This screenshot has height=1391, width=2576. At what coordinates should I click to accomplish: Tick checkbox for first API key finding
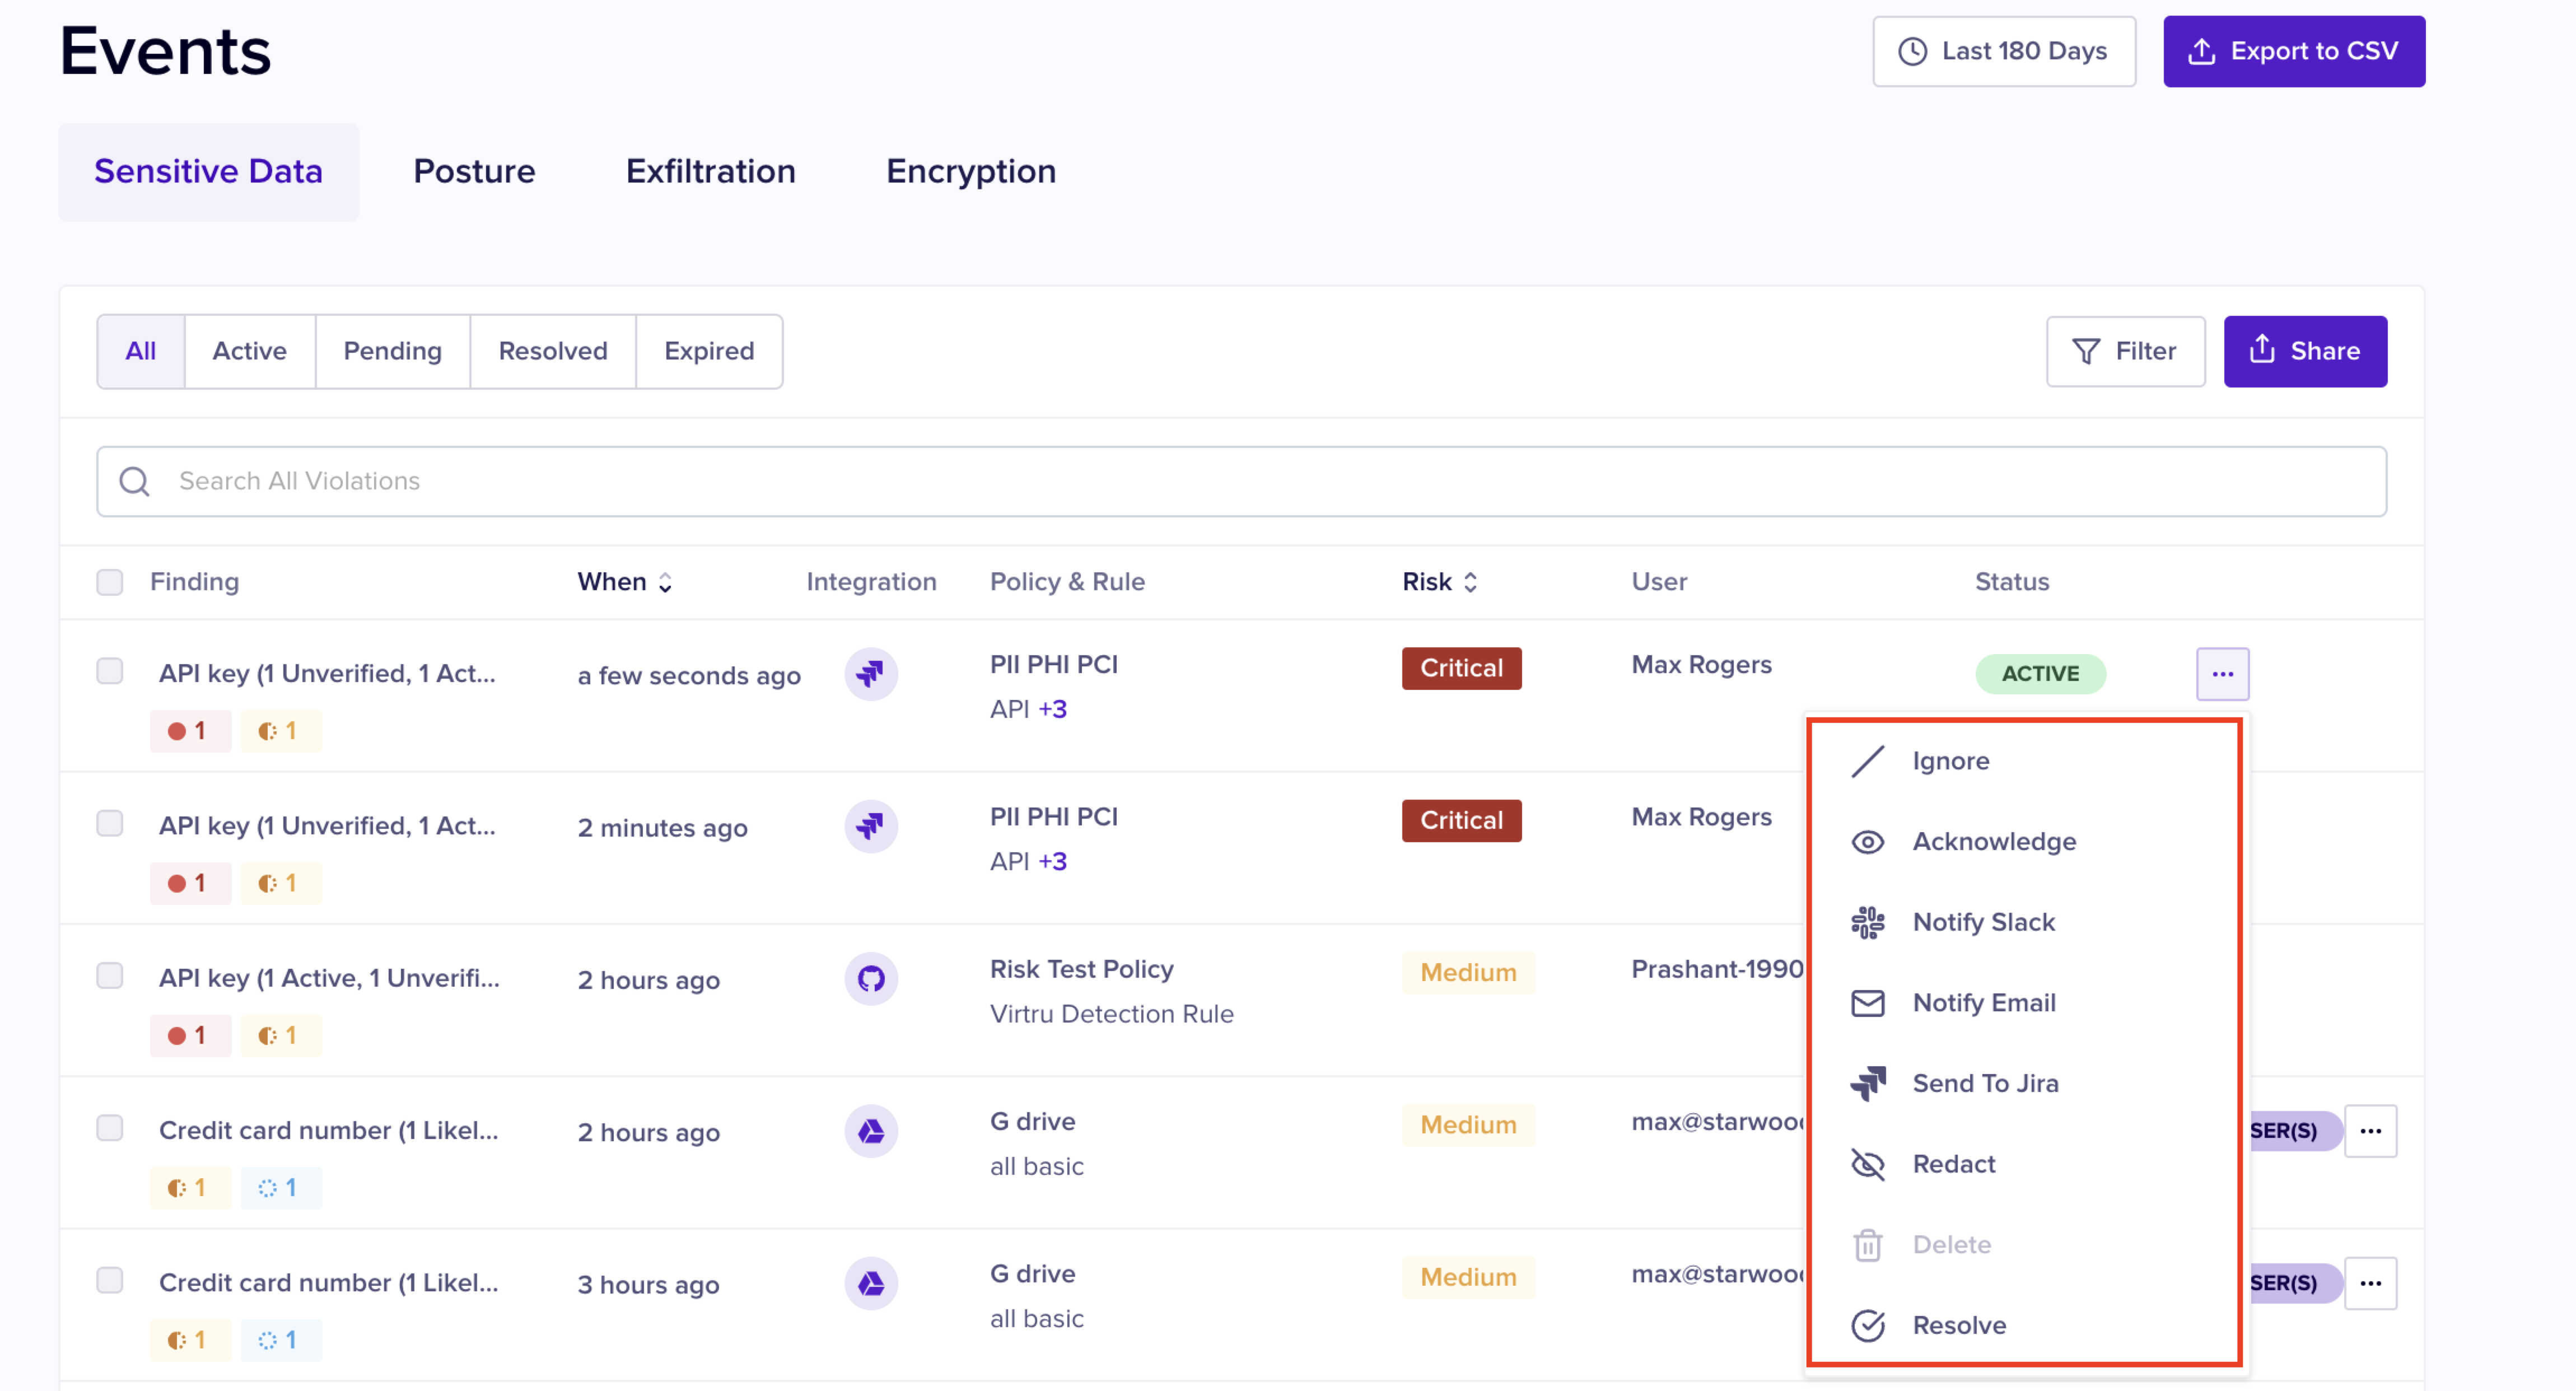110,671
